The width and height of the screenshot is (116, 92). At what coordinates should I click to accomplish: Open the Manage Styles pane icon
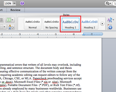[110, 27]
